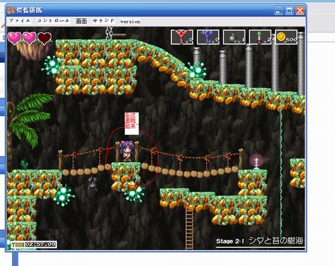
Task: Maximize the game window
Action: coord(289,11)
